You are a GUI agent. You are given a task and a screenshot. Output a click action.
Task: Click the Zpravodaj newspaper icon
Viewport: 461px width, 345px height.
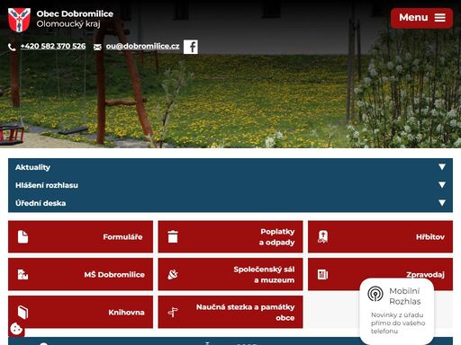click(322, 274)
